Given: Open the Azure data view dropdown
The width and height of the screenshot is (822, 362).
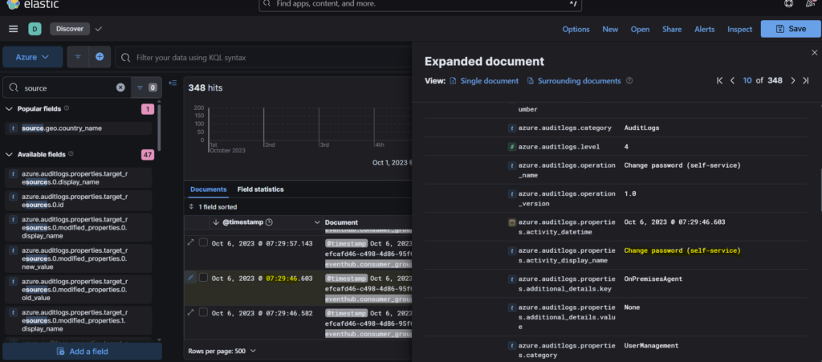Looking at the screenshot, I should 32,57.
